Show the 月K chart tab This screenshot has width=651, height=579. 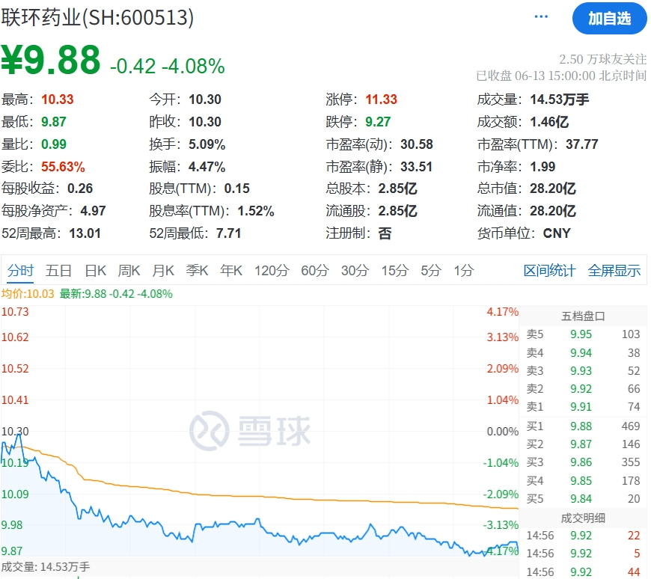coord(163,271)
